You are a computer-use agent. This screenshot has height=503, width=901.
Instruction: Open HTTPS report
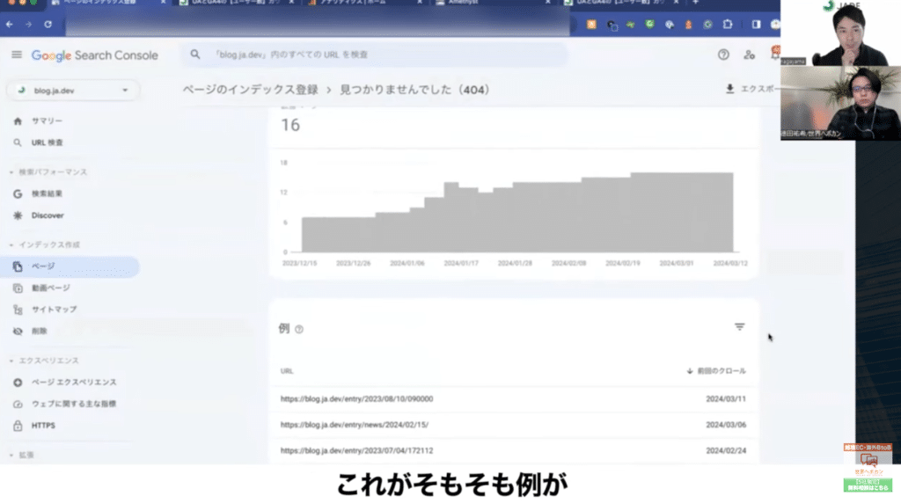[43, 426]
